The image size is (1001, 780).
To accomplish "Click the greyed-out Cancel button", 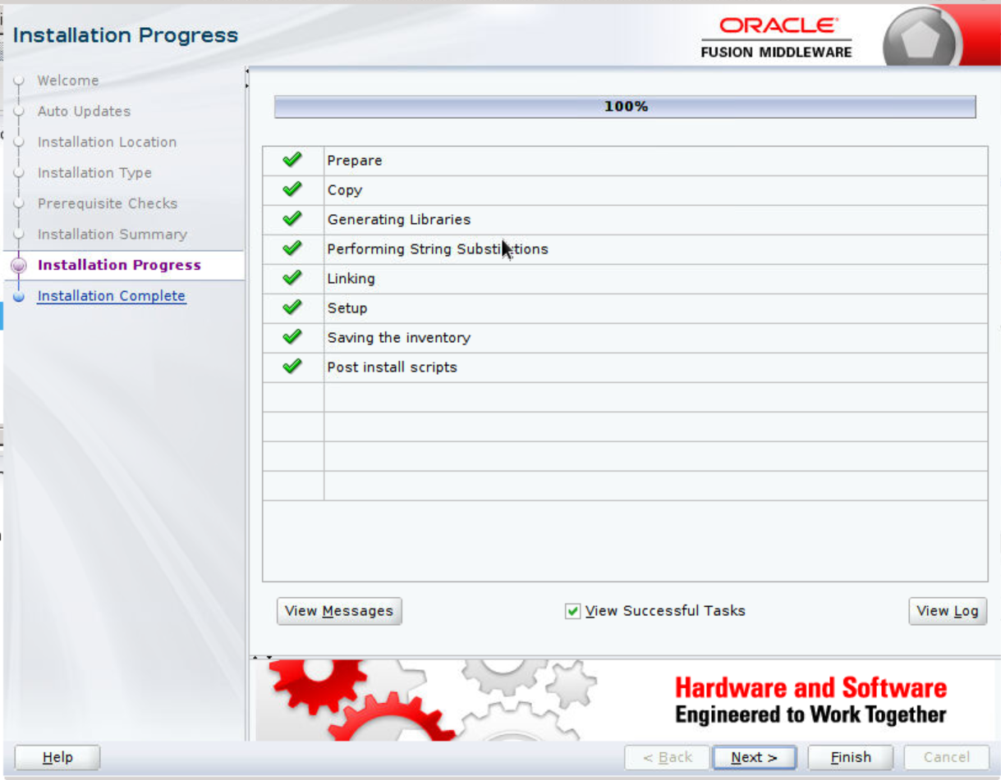I will coord(946,758).
